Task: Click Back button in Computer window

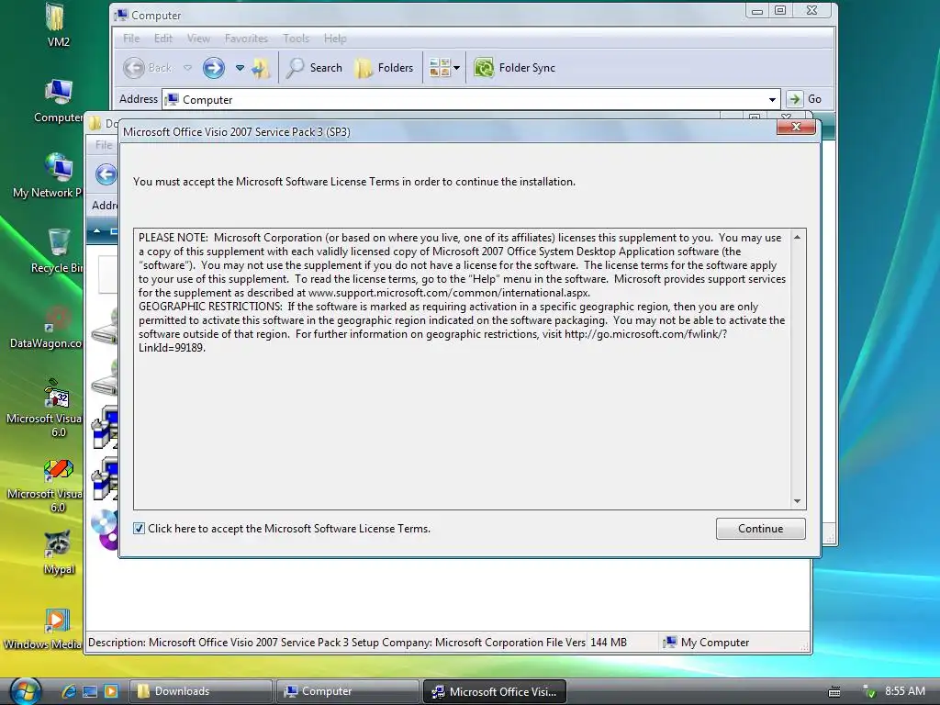Action: (148, 68)
